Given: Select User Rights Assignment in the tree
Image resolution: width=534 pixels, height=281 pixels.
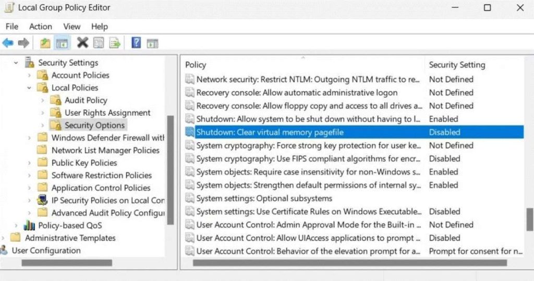Looking at the screenshot, I should [107, 113].
